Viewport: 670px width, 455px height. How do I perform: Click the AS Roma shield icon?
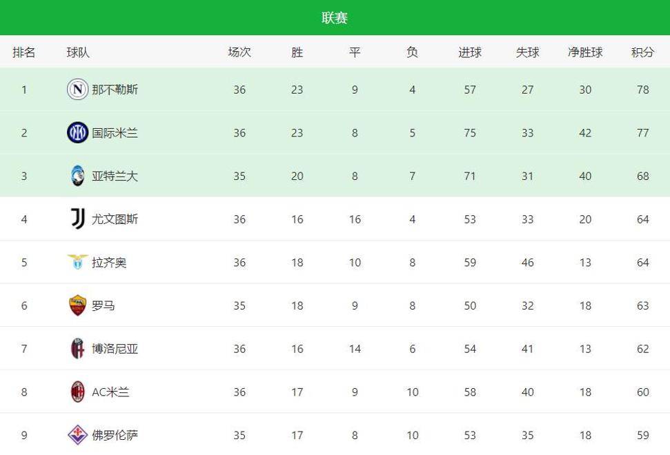click(x=78, y=305)
